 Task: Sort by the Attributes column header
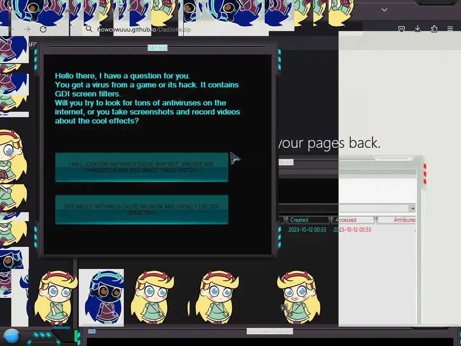tap(397, 220)
